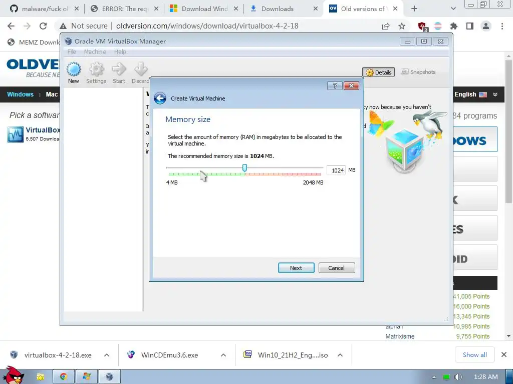The width and height of the screenshot is (513, 384).
Task: Click the Windows link in site navigation
Action: coord(20,94)
